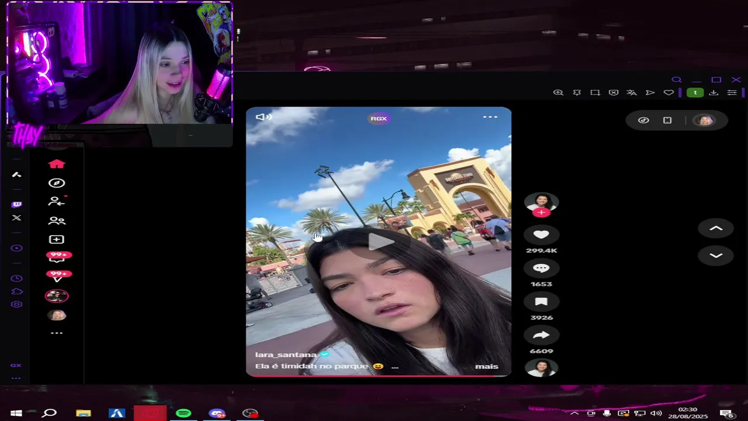Open the Aria icon in Opera sidebar
This screenshot has width=748, height=421.
[16, 174]
